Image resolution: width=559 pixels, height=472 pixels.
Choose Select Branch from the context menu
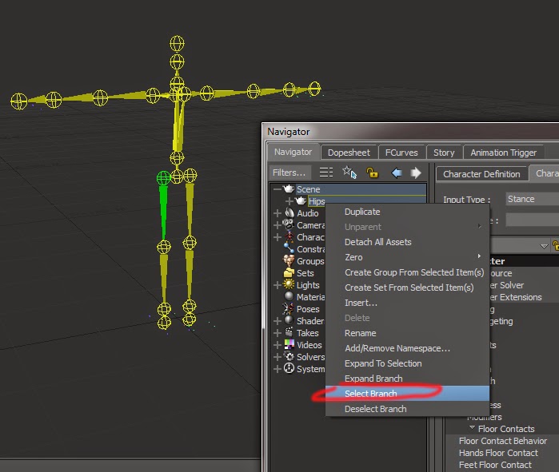pyautogui.click(x=370, y=394)
